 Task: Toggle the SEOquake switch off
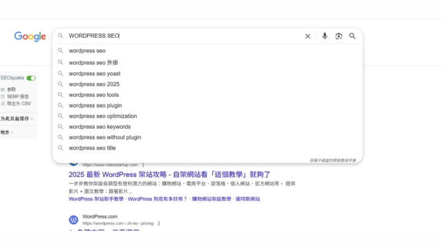point(31,78)
